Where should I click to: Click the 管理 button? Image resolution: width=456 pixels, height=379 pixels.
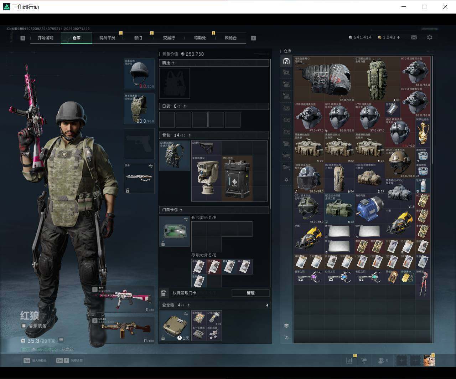[x=250, y=293]
